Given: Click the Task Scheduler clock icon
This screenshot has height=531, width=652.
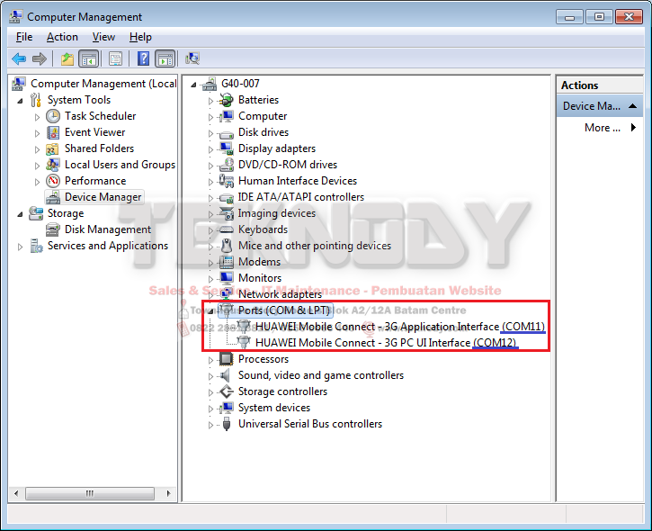Looking at the screenshot, I should click(x=53, y=116).
